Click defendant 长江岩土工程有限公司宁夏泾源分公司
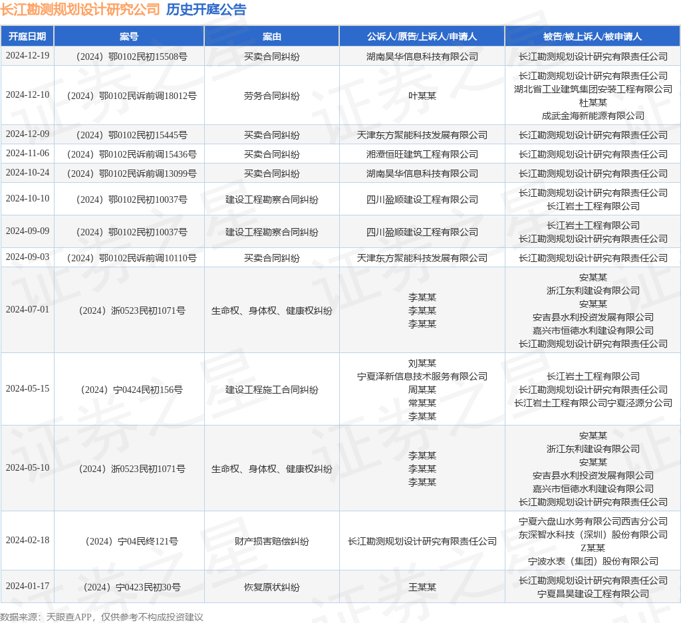 coord(593,403)
